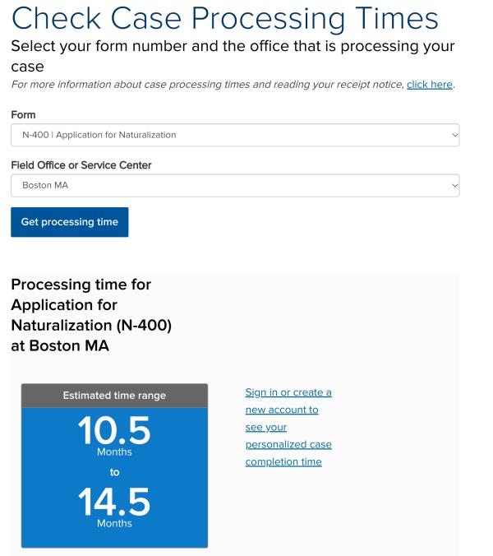
Task: Click the "at Boston MA" line in the results heading
Action: point(60,345)
